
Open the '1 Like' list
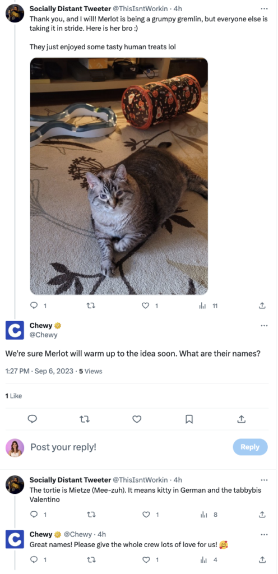click(x=13, y=396)
